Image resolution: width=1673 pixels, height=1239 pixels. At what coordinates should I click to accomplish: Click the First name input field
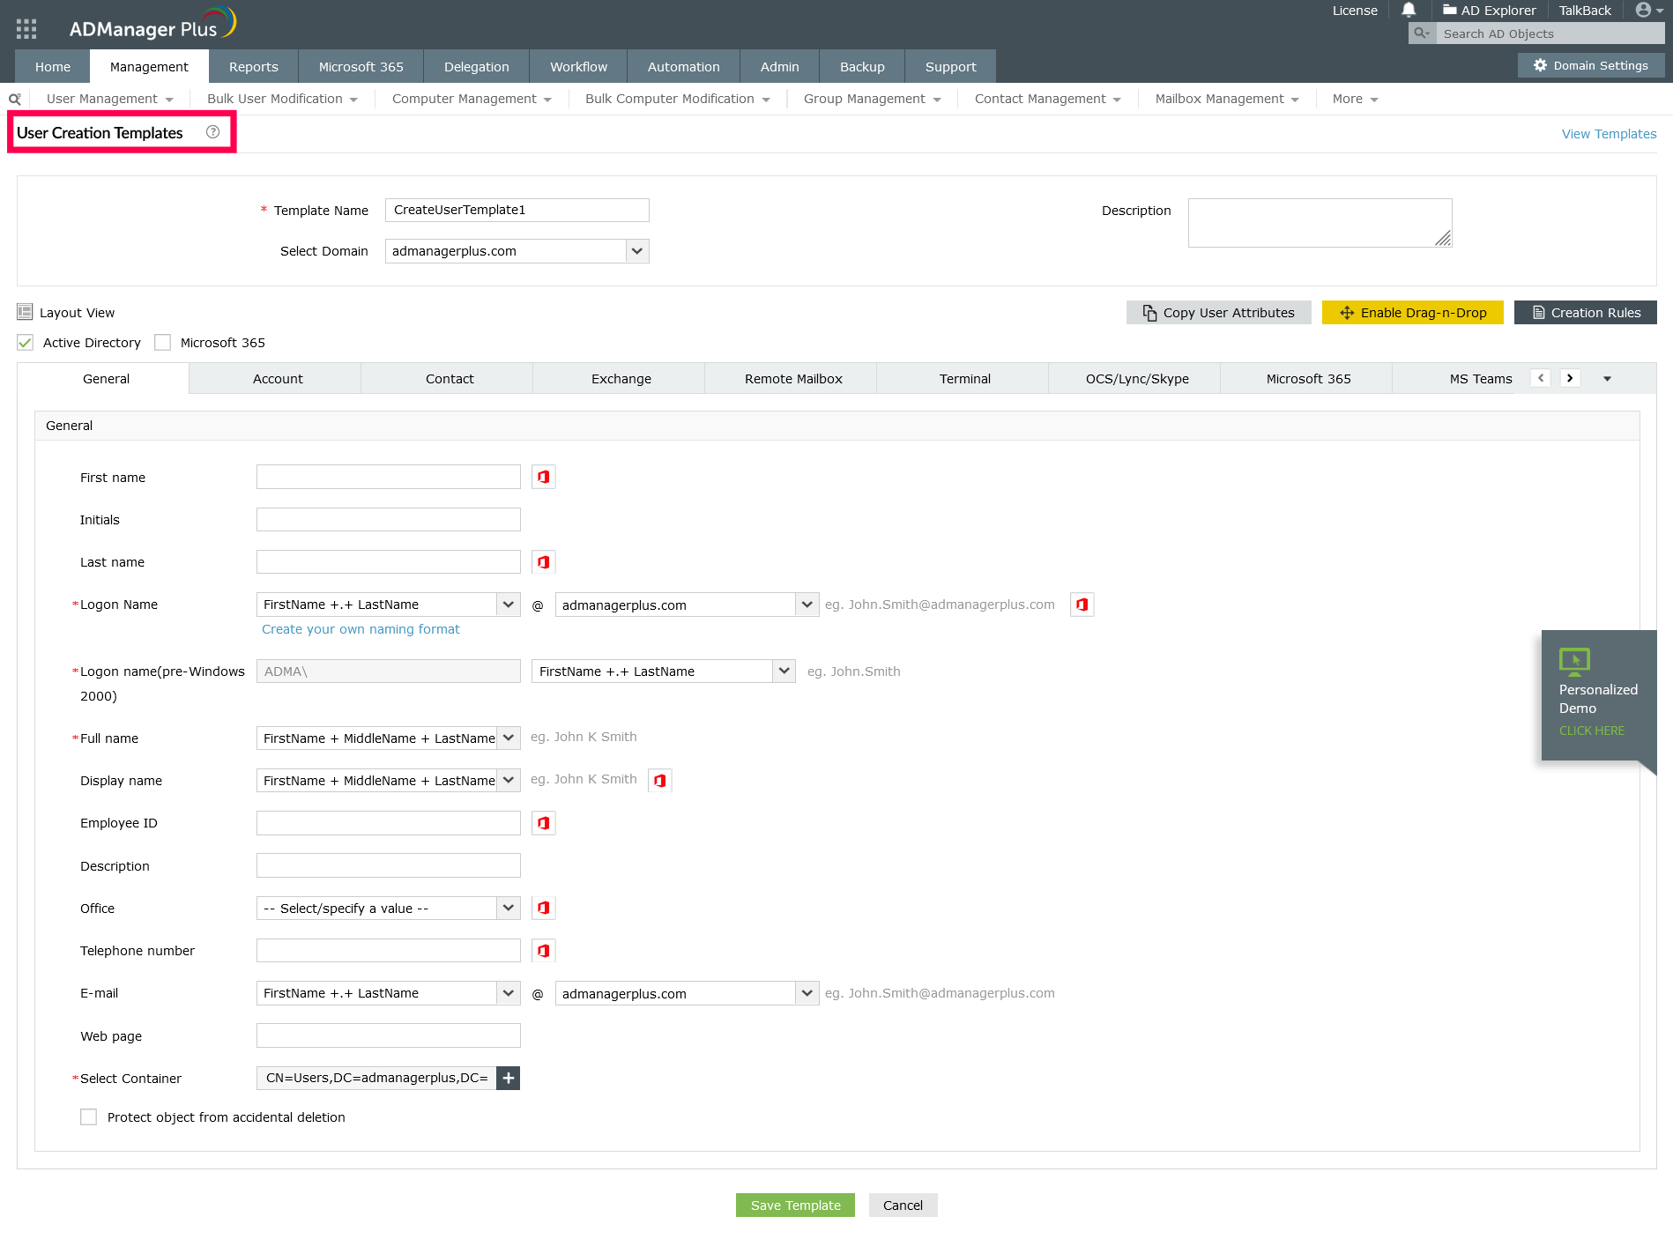click(x=388, y=477)
